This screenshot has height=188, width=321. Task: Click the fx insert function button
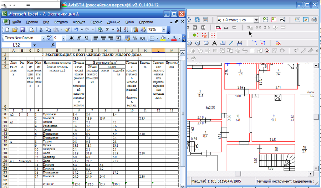53,45
